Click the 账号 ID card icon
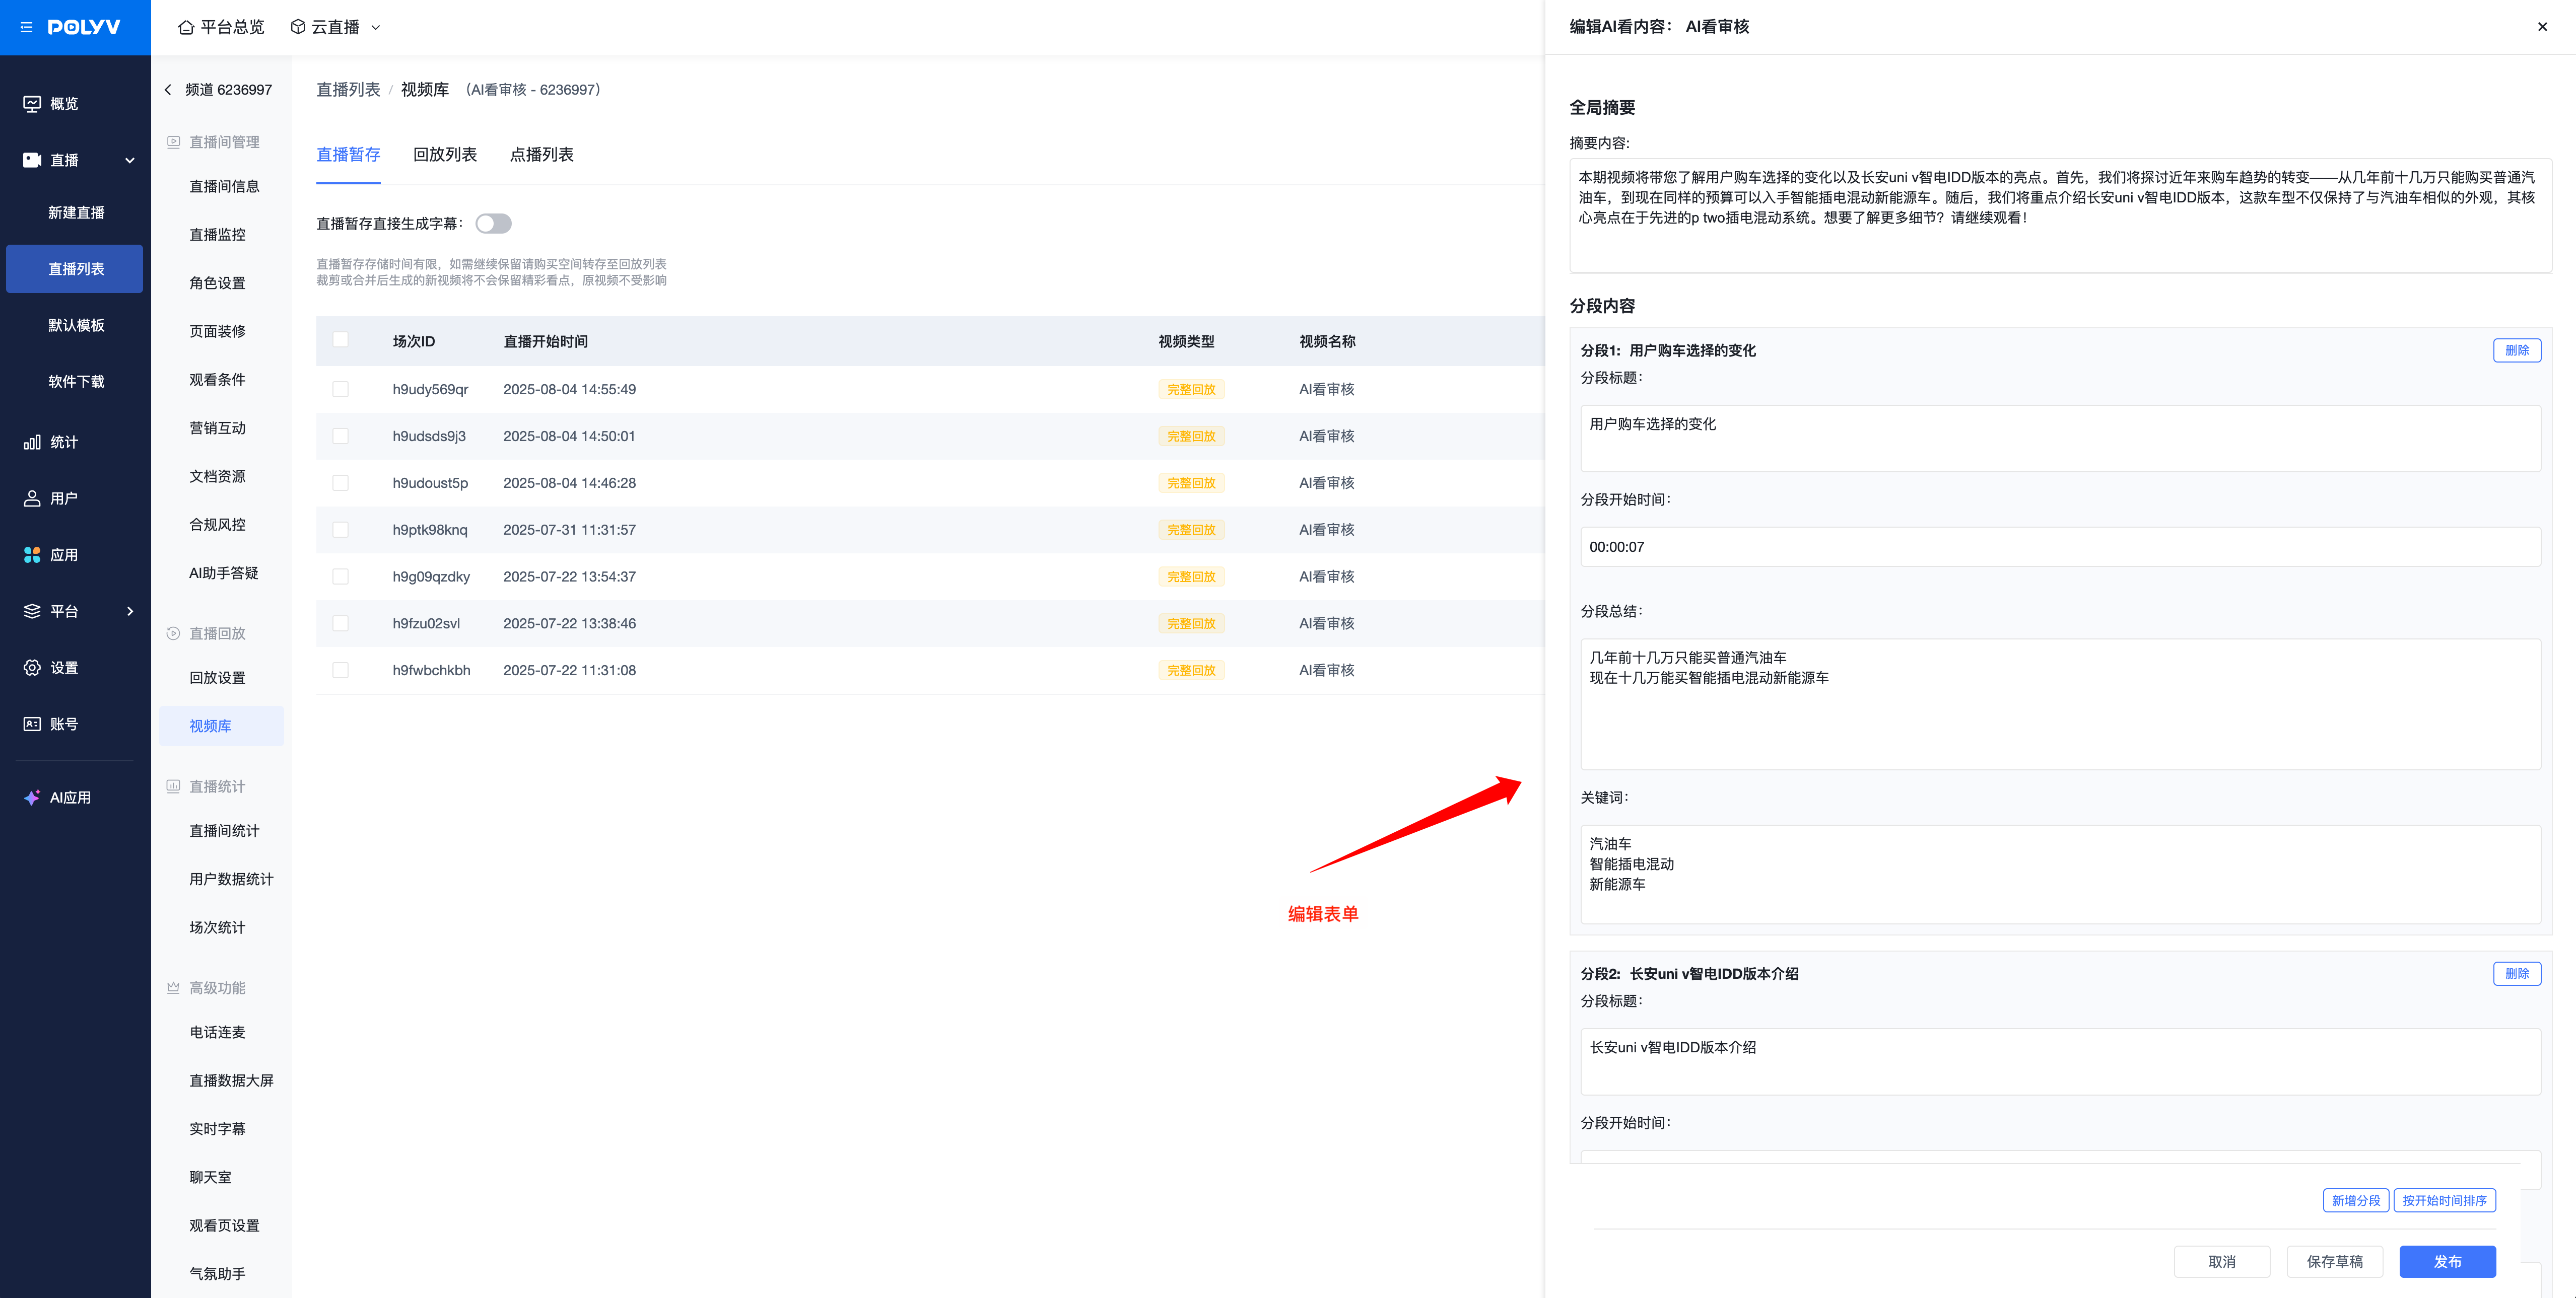2576x1298 pixels. coord(32,725)
